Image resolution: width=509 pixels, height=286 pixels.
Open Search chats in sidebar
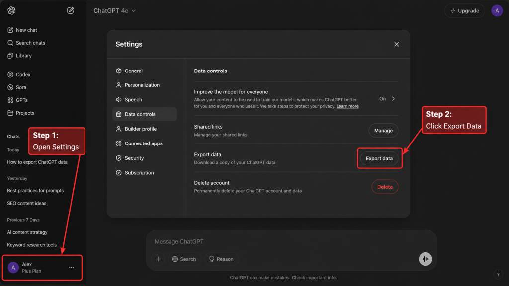(x=26, y=43)
